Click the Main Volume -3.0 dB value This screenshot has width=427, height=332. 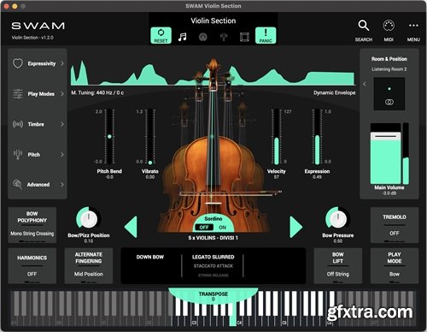(x=389, y=193)
